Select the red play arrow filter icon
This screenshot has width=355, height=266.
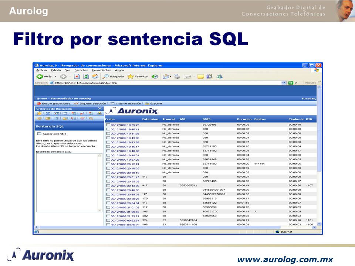pyautogui.click(x=73, y=118)
